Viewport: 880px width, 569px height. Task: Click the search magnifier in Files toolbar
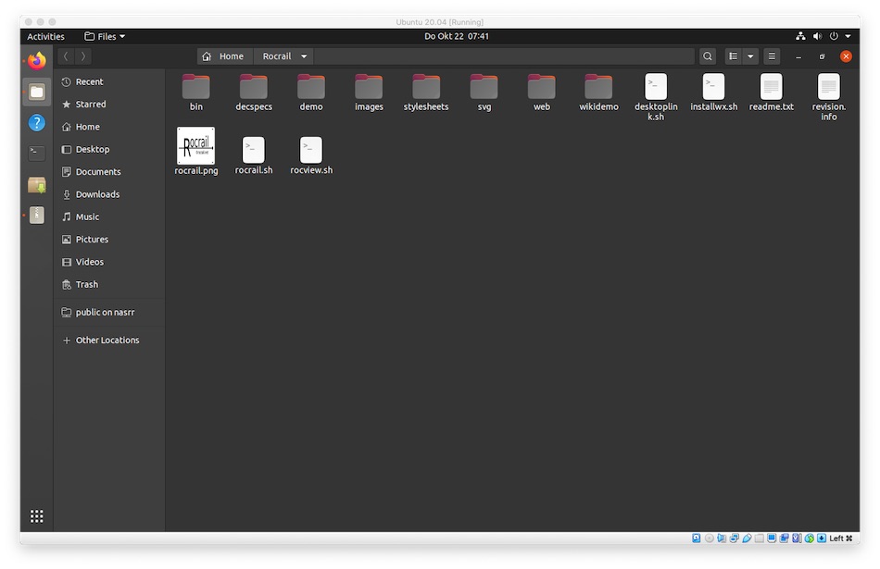[708, 56]
